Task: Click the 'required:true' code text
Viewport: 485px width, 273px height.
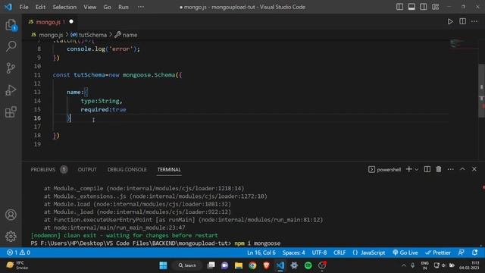Action: (x=103, y=109)
